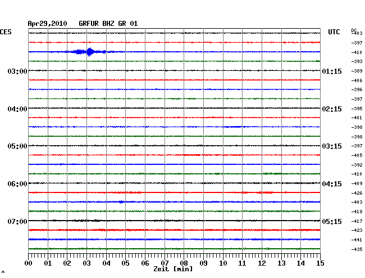Select the 04 minute axis label
Image resolution: width=365 pixels, height=278 pixels.
pyautogui.click(x=106, y=263)
